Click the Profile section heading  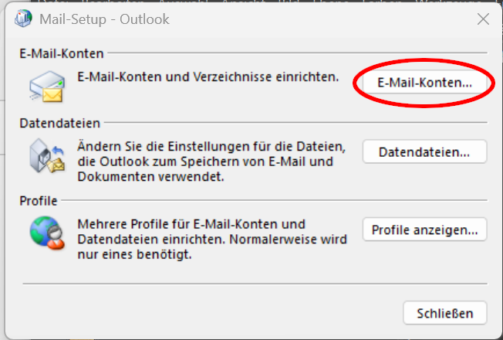click(39, 201)
